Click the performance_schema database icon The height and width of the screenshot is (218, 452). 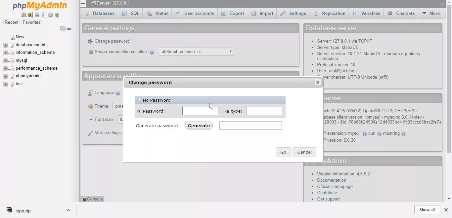[x=12, y=69]
